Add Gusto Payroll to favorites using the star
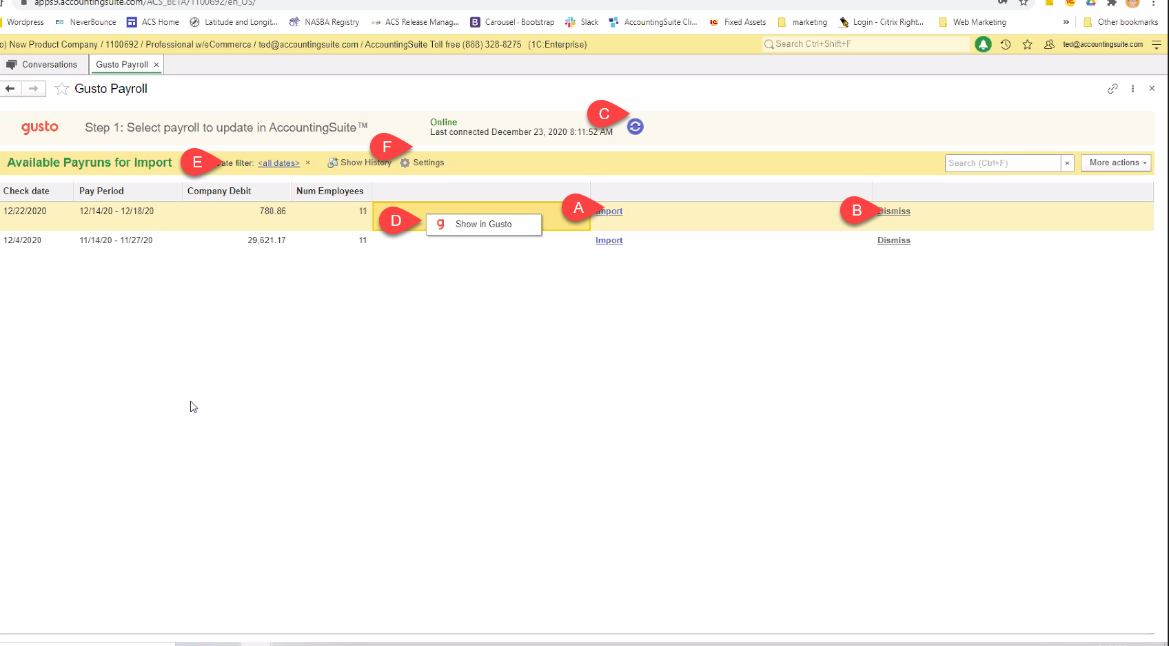 tap(62, 89)
